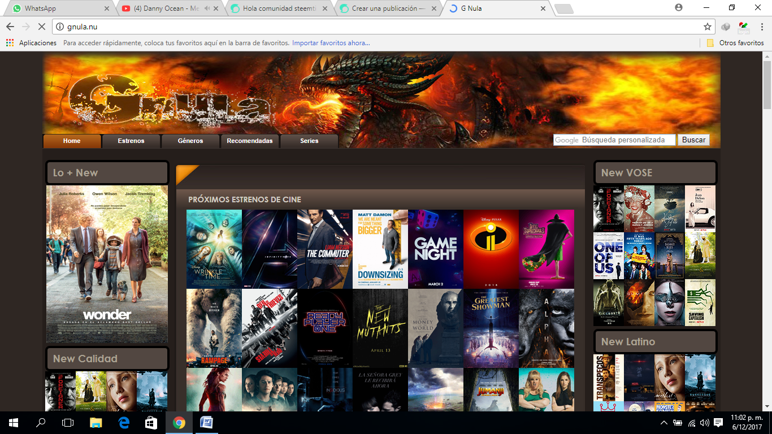The height and width of the screenshot is (434, 772).
Task: Open the Action Center notifications icon
Action: point(718,423)
